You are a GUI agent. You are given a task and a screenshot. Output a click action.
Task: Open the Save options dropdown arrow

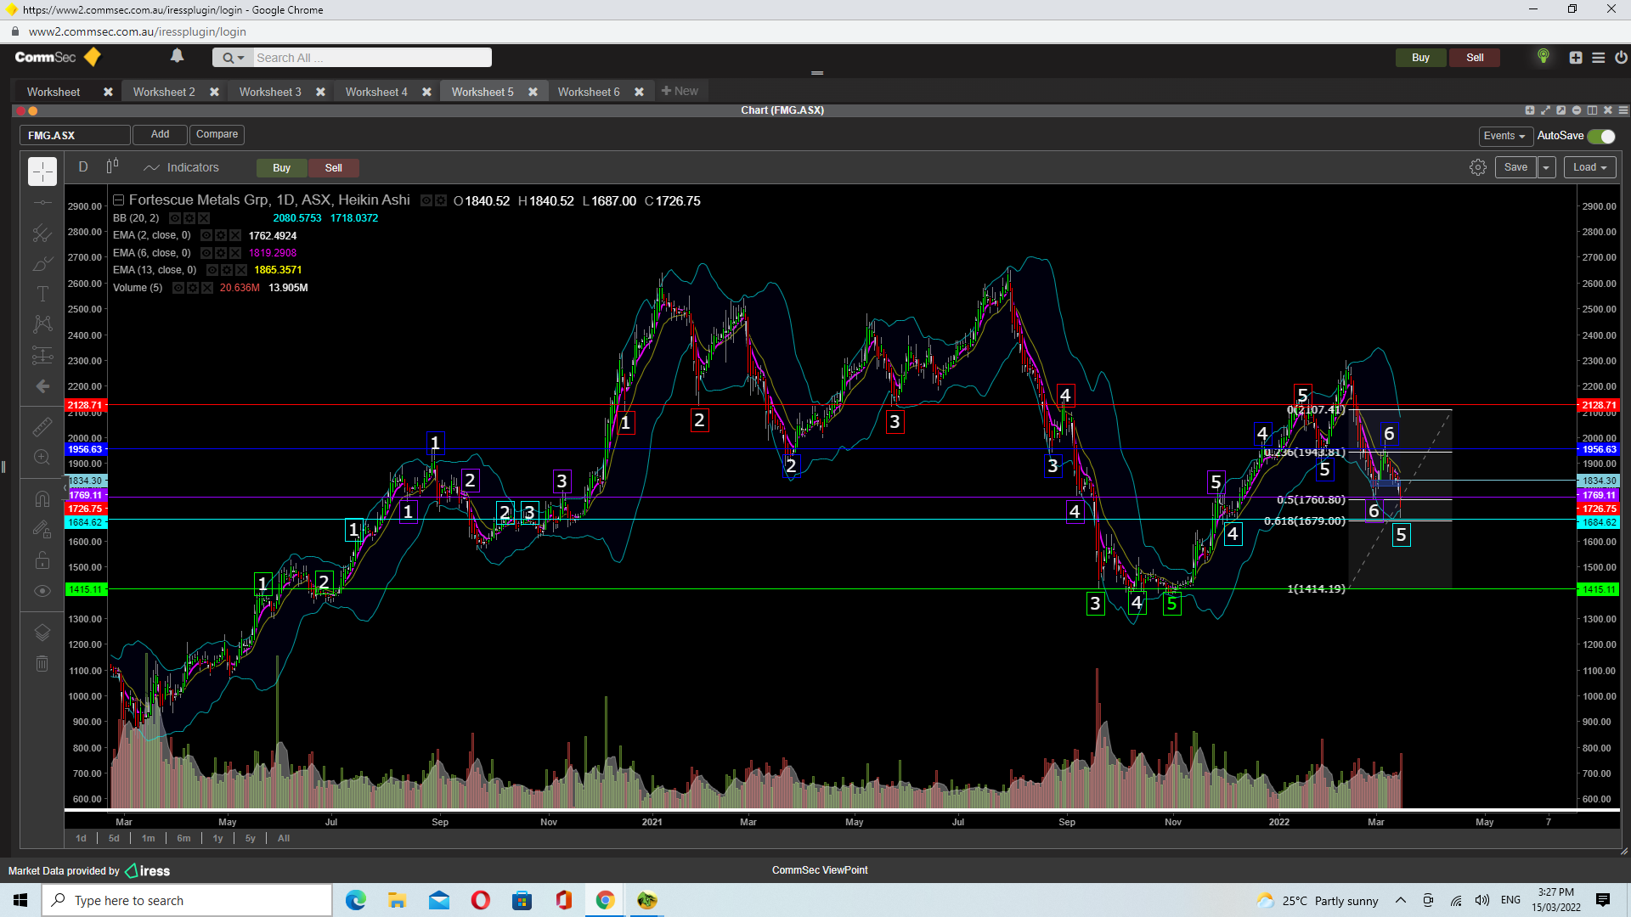(x=1546, y=167)
